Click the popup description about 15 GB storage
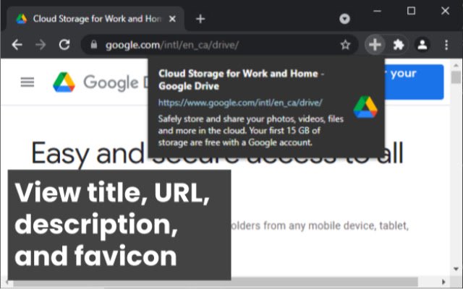 coord(251,131)
